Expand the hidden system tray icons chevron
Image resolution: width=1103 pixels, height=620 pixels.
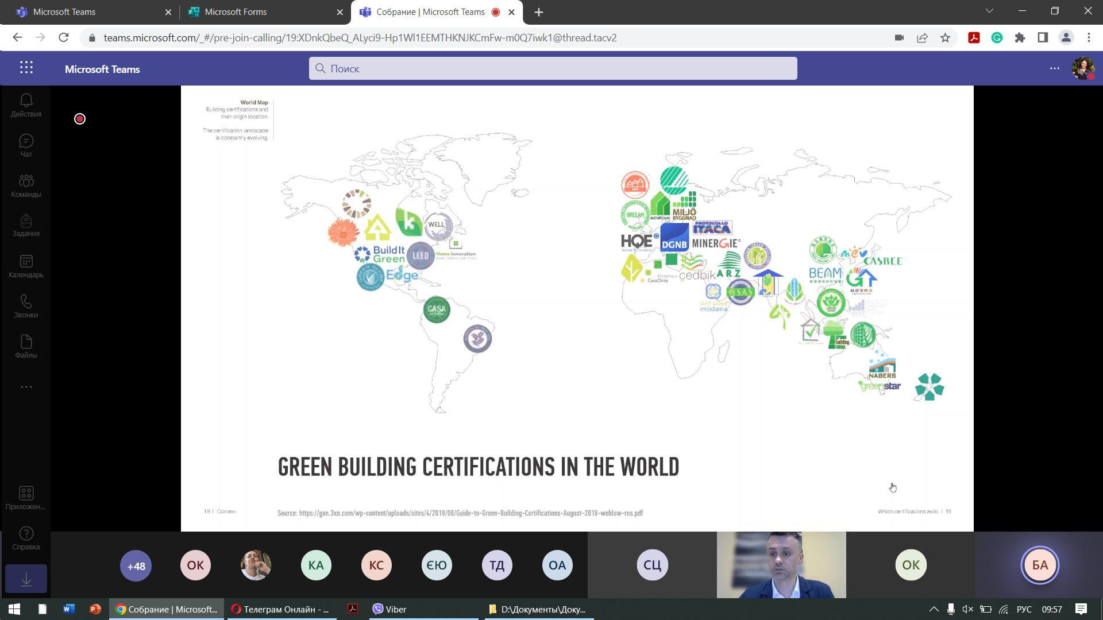pyautogui.click(x=934, y=609)
